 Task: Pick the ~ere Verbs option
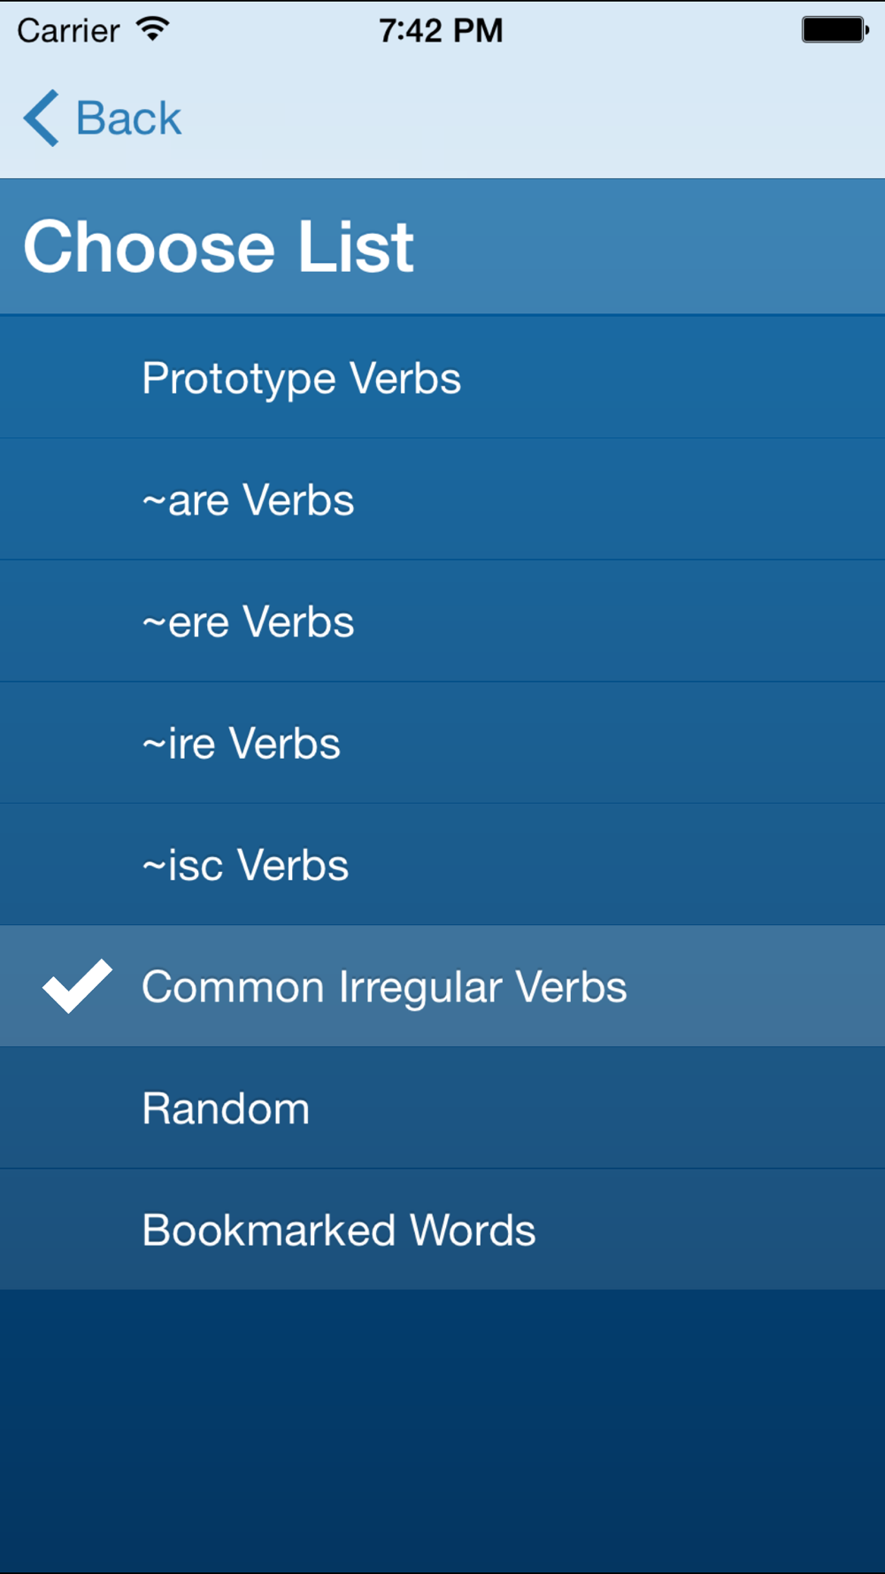tap(248, 621)
